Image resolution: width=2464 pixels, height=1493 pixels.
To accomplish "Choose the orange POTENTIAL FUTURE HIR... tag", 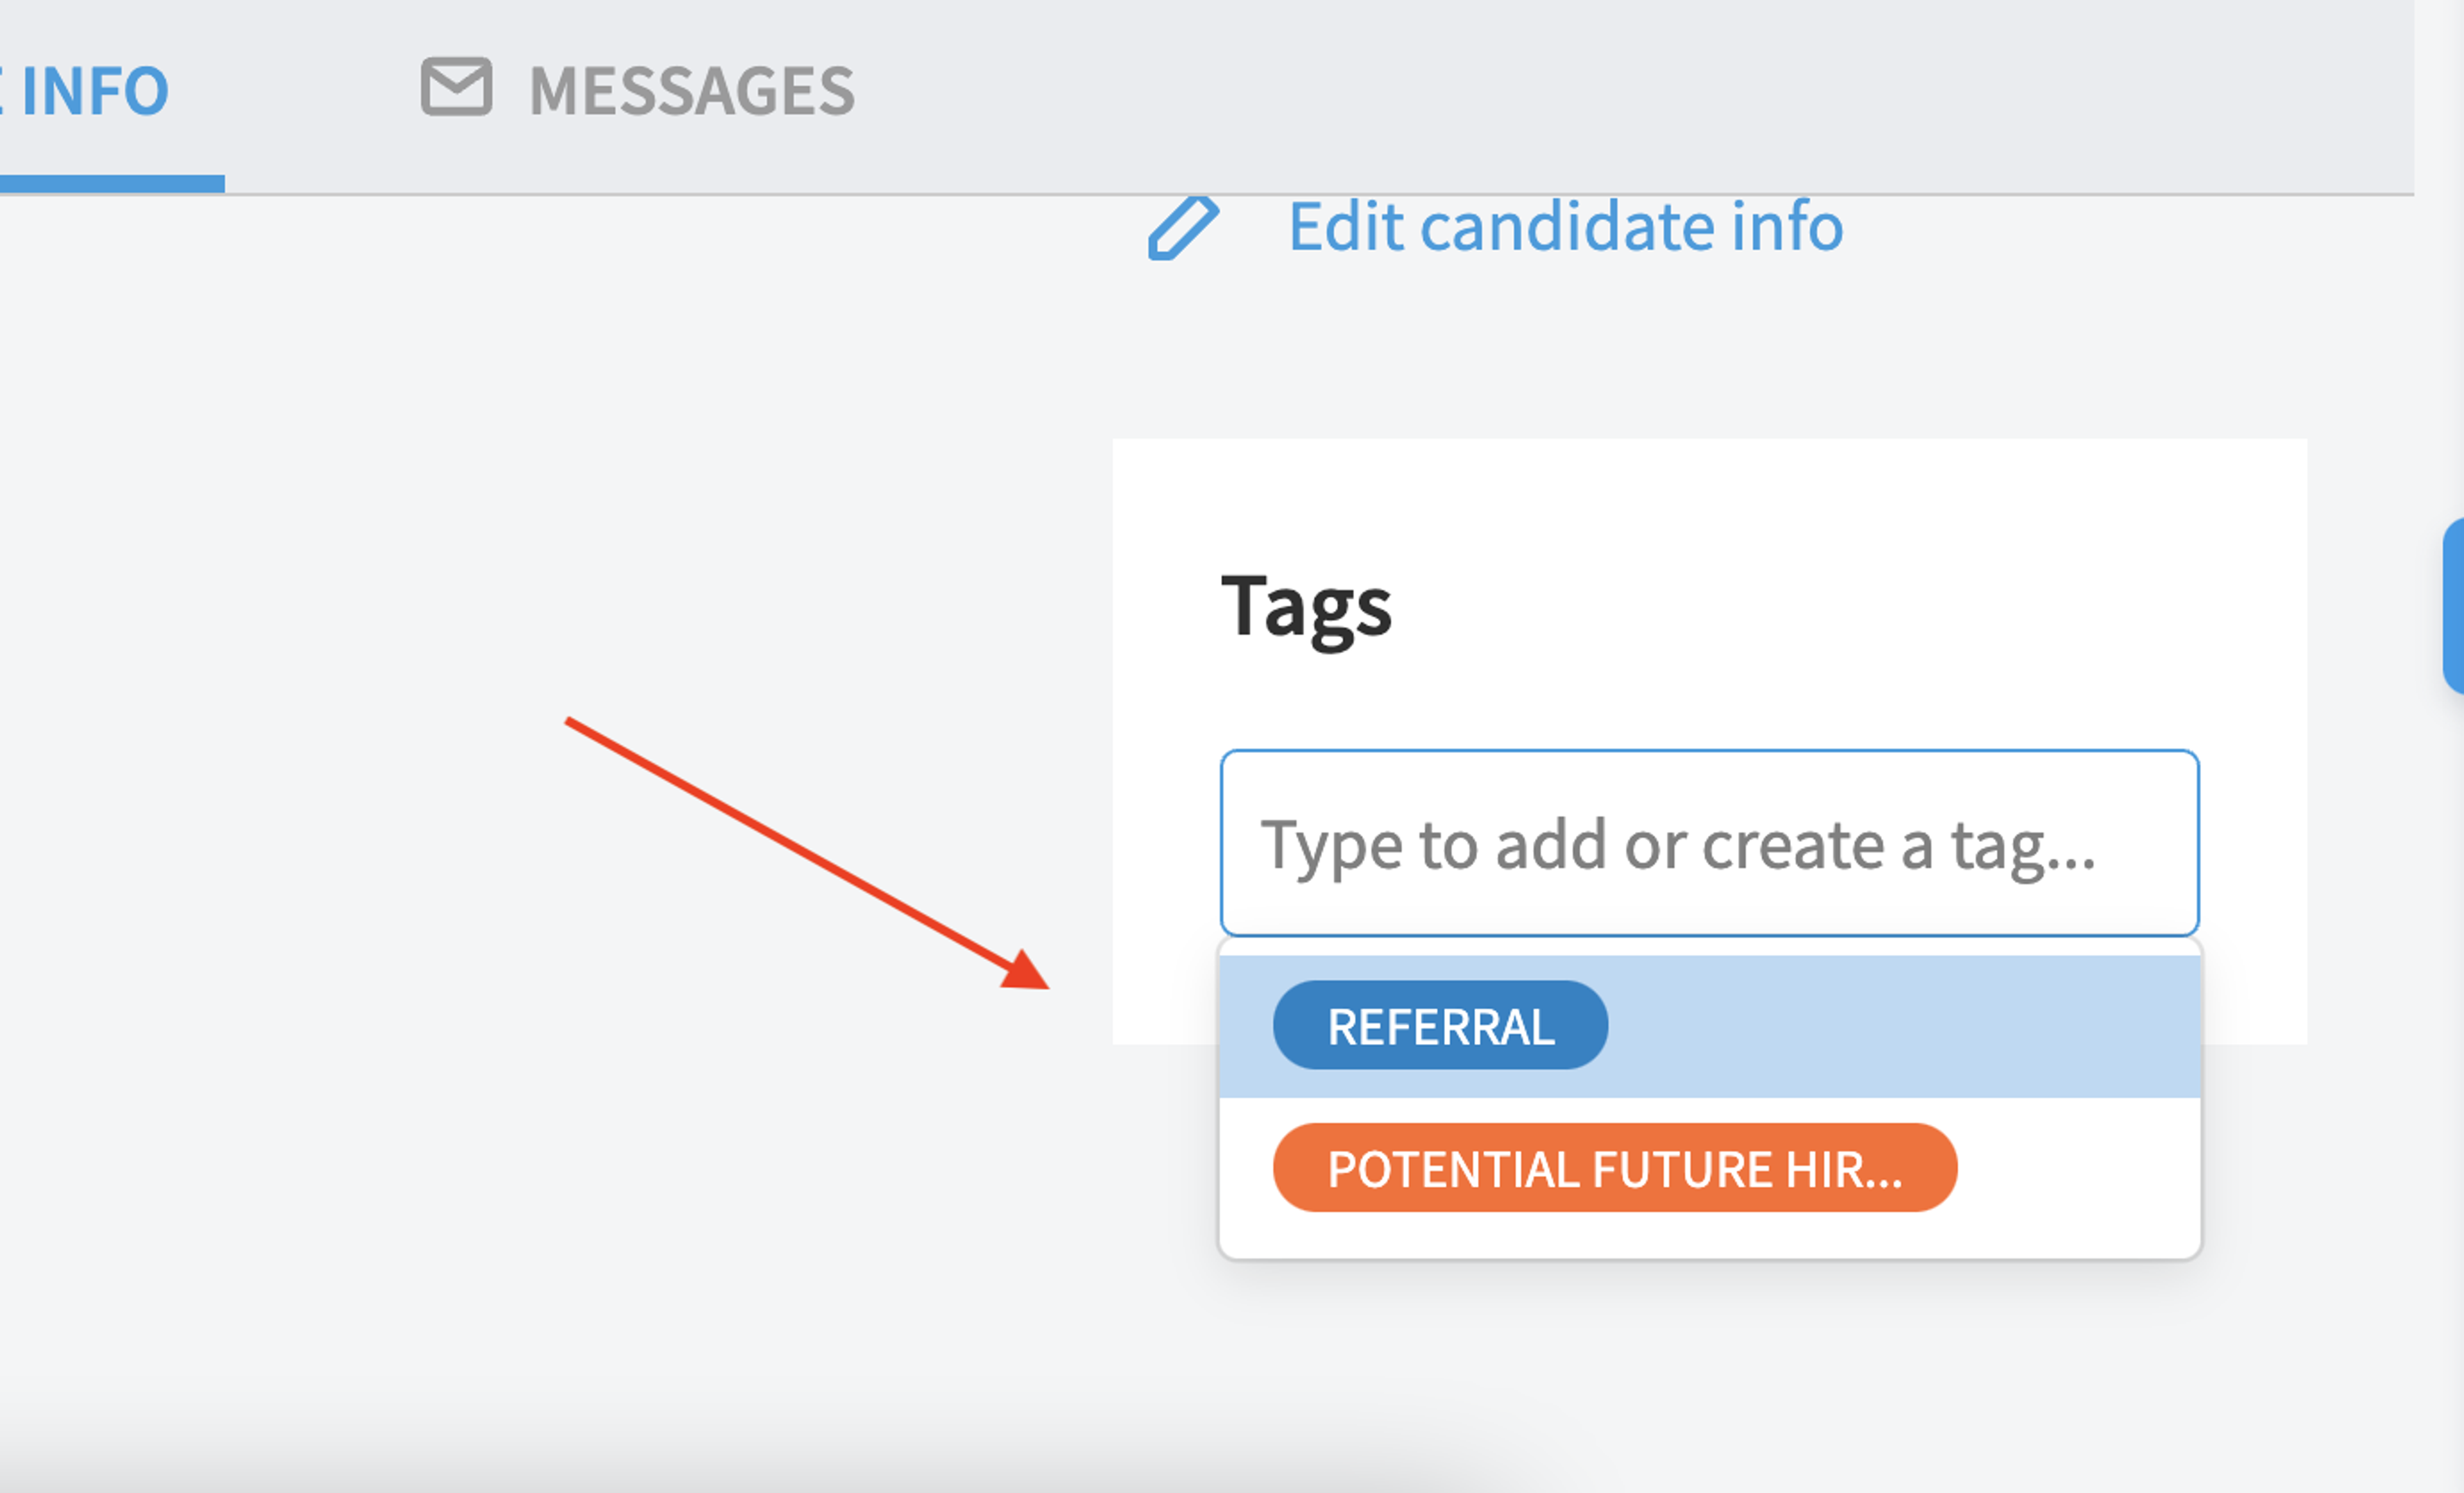I will 1614,1167.
